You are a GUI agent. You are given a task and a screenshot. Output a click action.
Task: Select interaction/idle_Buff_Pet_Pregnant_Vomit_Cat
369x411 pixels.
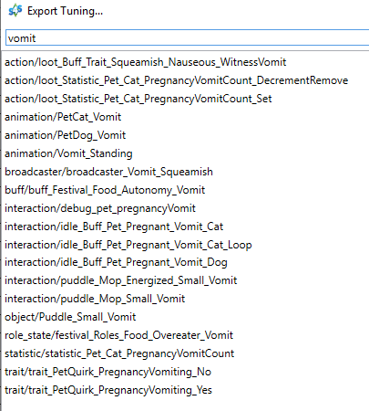pyautogui.click(x=114, y=227)
